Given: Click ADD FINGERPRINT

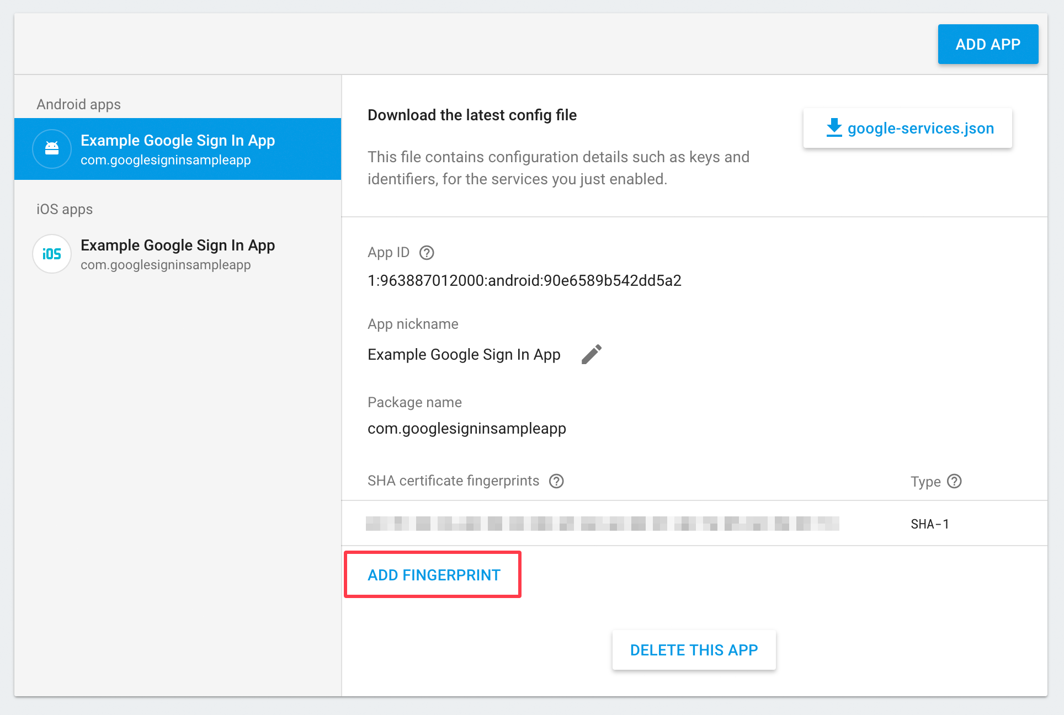Looking at the screenshot, I should [x=433, y=575].
